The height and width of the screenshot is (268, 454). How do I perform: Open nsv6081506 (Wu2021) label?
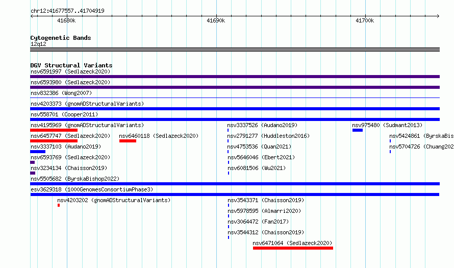pyautogui.click(x=257, y=168)
